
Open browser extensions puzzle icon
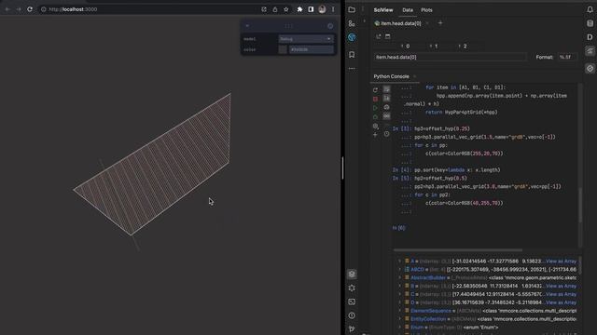[299, 9]
